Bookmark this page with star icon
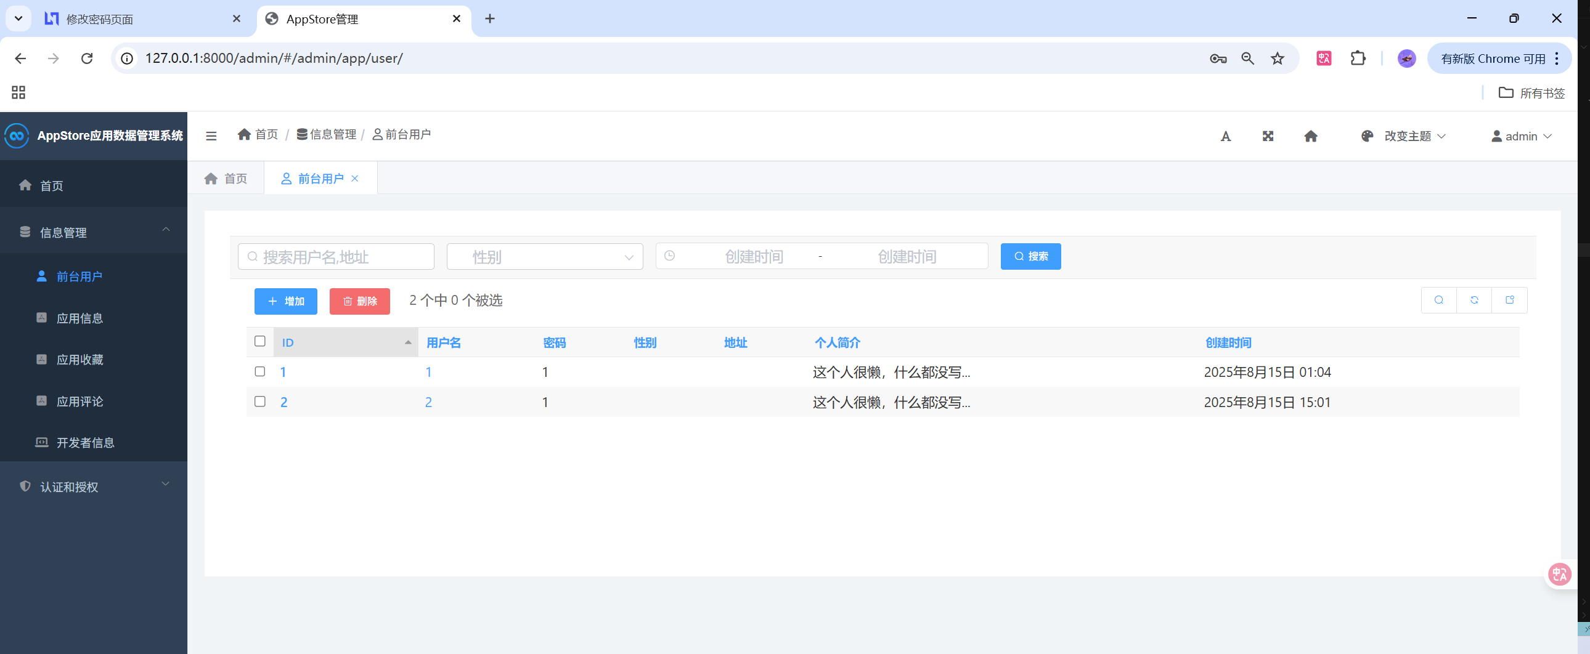This screenshot has height=654, width=1590. [x=1278, y=59]
